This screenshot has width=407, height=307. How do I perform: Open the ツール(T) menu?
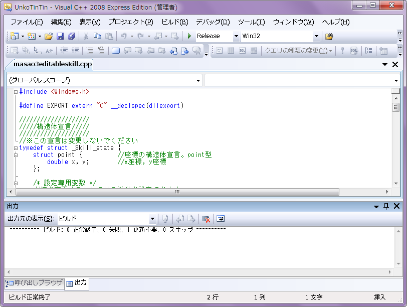[251, 22]
